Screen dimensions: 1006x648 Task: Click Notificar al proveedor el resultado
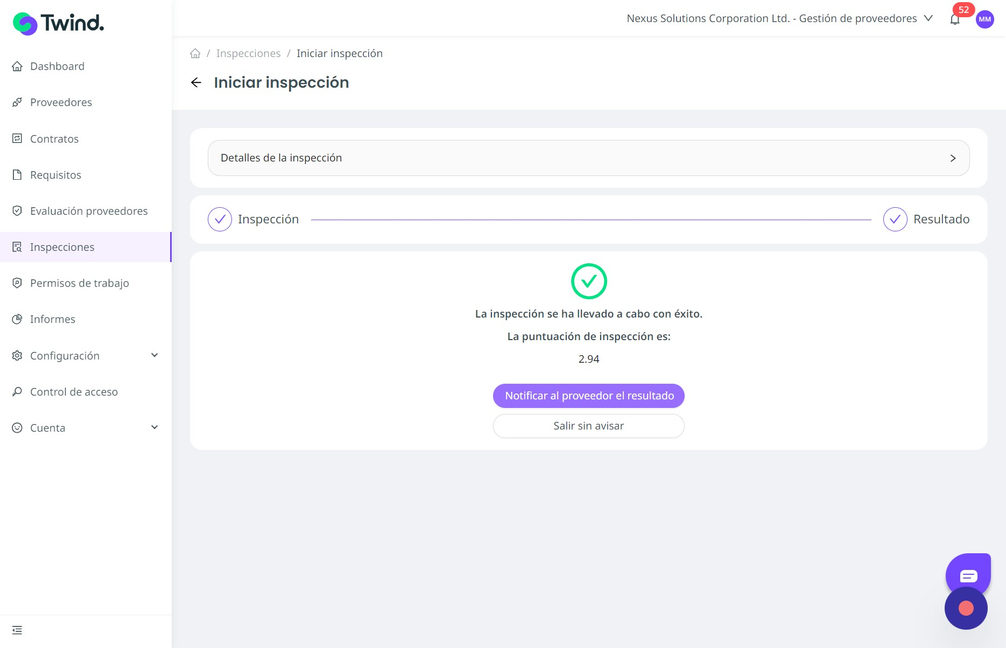588,396
